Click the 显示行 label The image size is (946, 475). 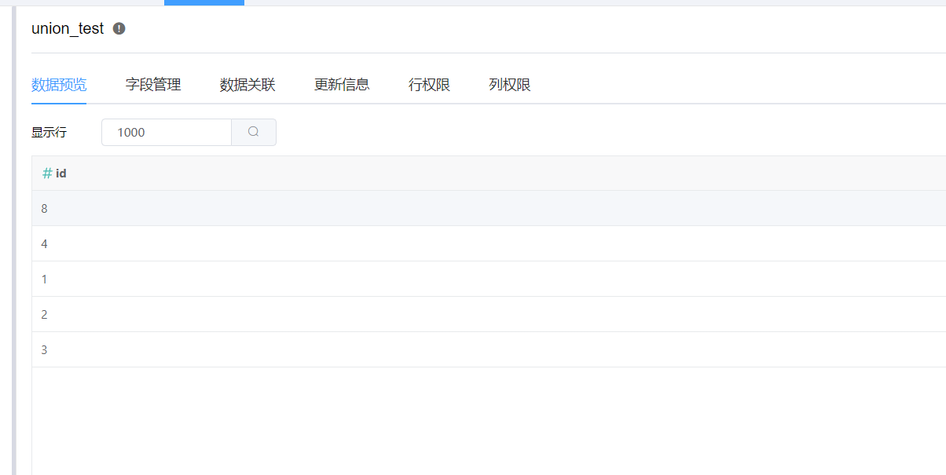tap(48, 132)
